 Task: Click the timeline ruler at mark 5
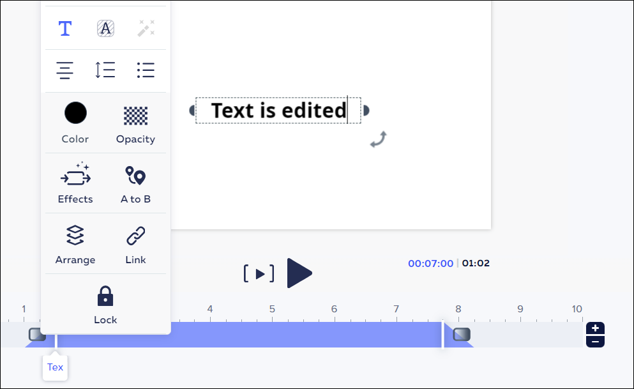[x=272, y=309]
